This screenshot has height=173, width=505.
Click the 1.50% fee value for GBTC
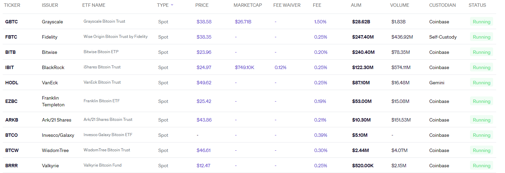[x=320, y=22]
